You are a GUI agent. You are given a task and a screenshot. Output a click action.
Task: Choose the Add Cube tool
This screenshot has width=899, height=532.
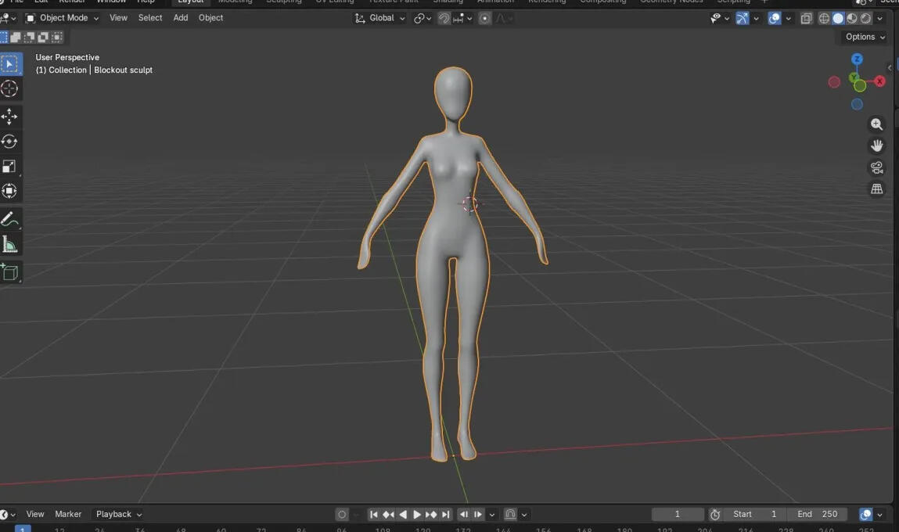(9, 272)
